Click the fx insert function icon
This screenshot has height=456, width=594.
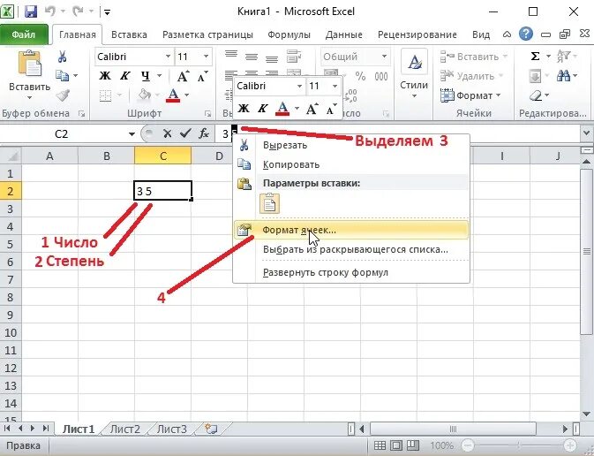[x=204, y=133]
